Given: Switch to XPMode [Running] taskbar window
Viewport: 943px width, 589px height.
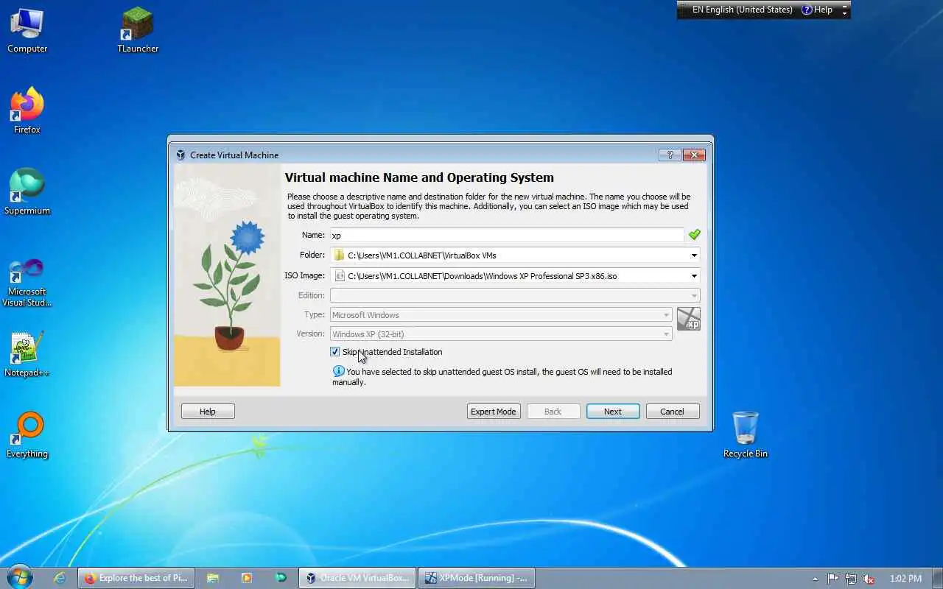Looking at the screenshot, I should 477,578.
